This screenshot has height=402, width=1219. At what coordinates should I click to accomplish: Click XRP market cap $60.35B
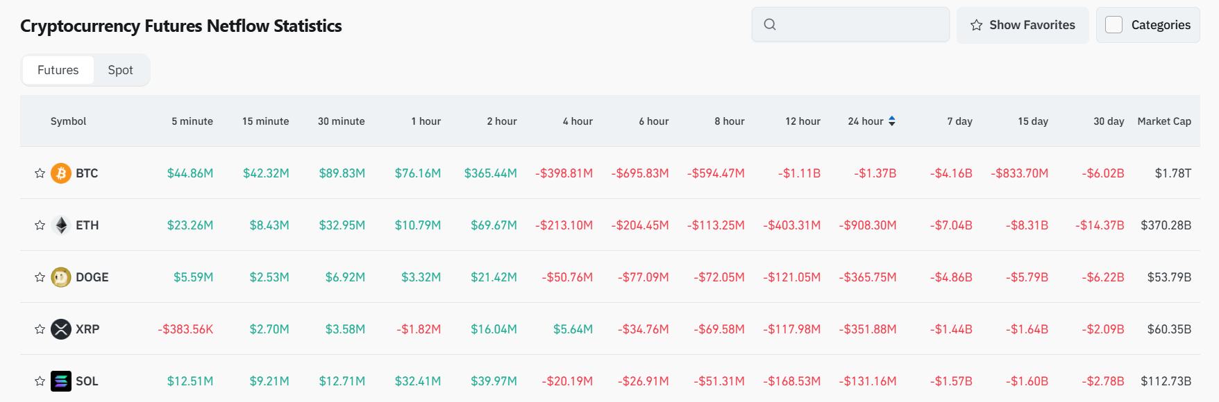click(x=1170, y=329)
